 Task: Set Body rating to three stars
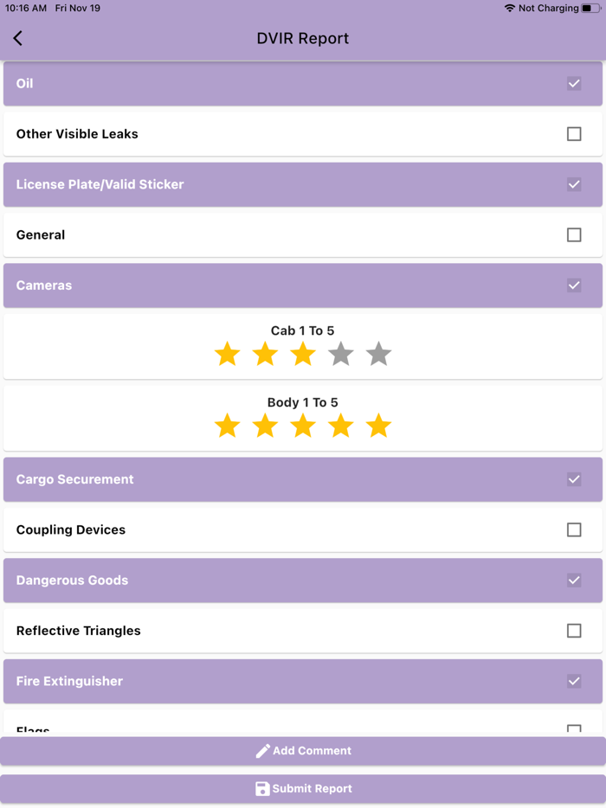click(302, 426)
